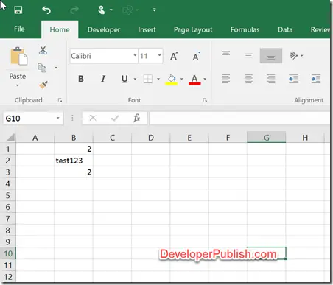
Task: Open Copy options dropdown arrow
Action: (x=56, y=68)
